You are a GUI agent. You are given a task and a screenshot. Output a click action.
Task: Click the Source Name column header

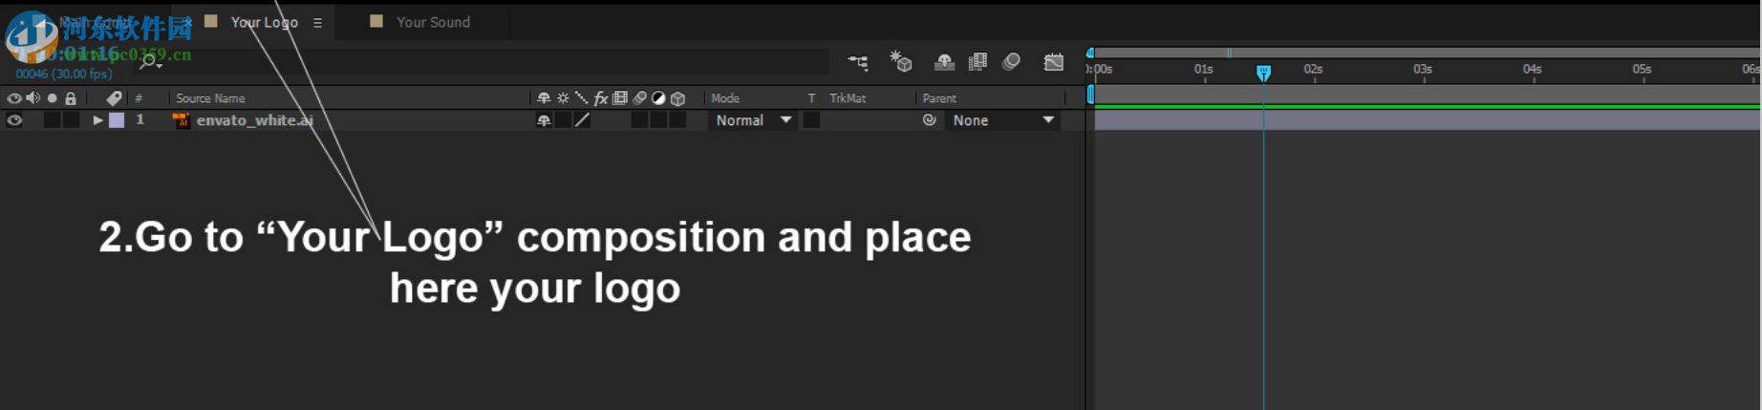click(x=210, y=98)
